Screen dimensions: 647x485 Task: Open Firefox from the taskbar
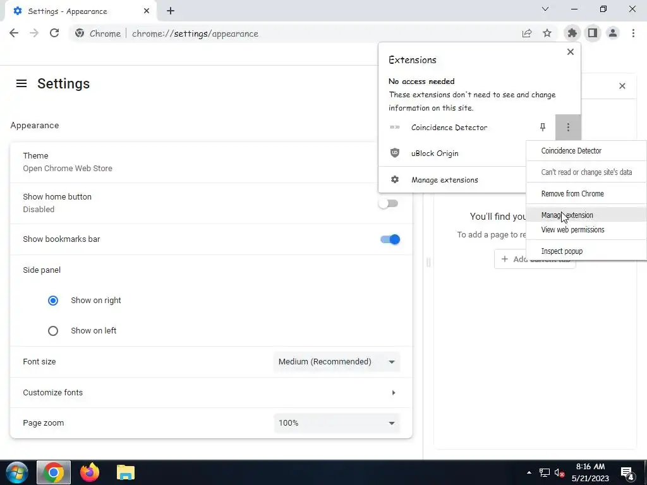click(90, 472)
